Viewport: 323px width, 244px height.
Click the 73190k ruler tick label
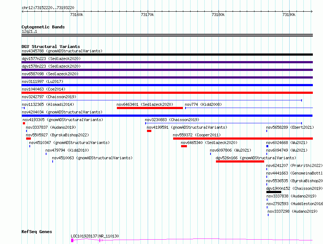coord(289,15)
